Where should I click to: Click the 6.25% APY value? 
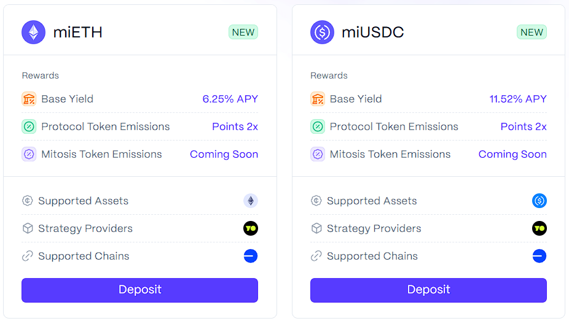(230, 99)
